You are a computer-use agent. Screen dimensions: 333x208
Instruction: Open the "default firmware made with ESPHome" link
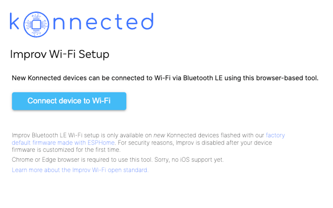coord(63,142)
